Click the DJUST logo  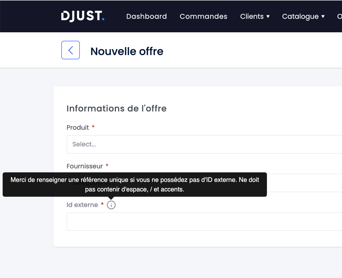(83, 16)
